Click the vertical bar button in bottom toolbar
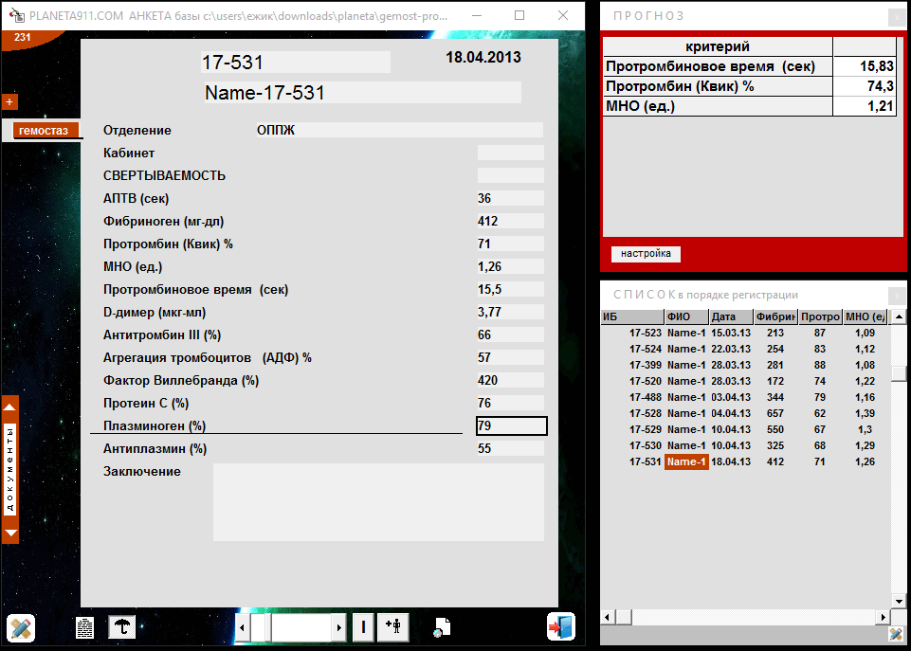 [363, 627]
